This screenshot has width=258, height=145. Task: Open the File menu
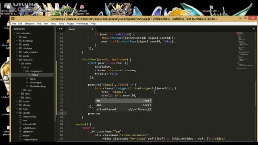click(x=14, y=23)
